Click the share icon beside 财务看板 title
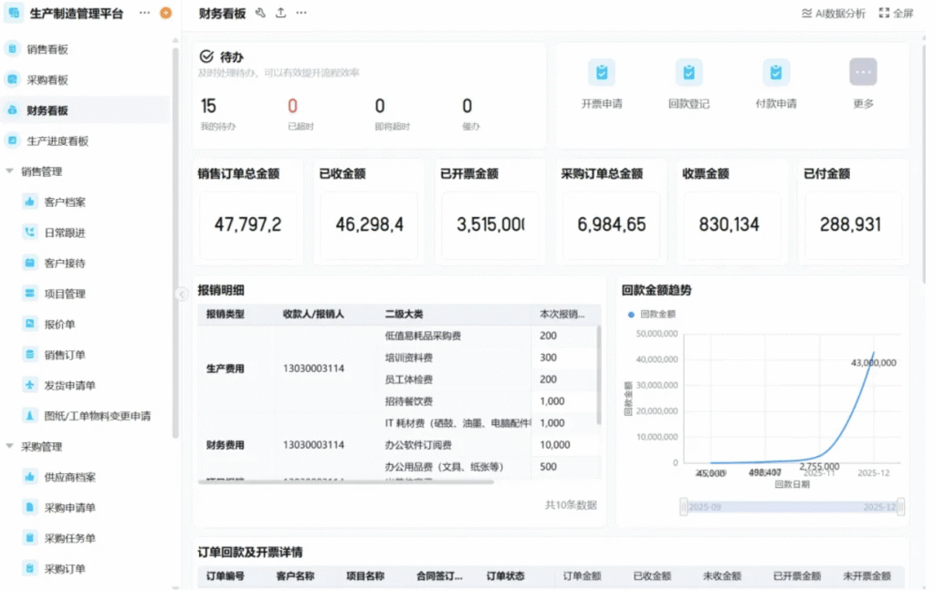The width and height of the screenshot is (935, 591). 280,13
